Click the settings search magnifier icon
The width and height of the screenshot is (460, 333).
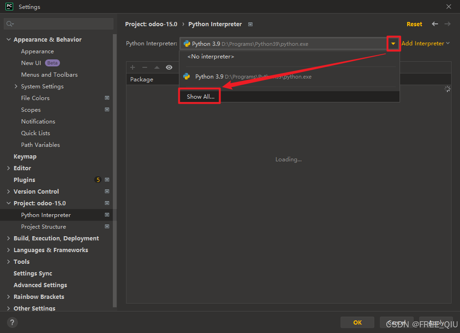pyautogui.click(x=10, y=24)
